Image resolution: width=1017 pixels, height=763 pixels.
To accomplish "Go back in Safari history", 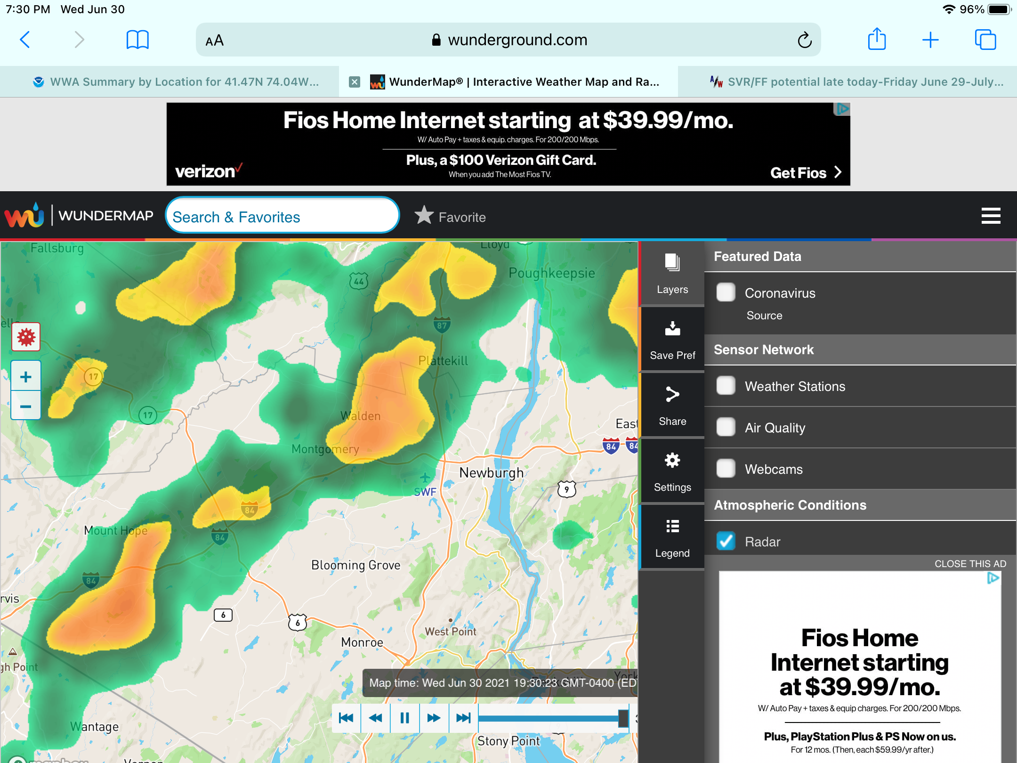I will (25, 40).
